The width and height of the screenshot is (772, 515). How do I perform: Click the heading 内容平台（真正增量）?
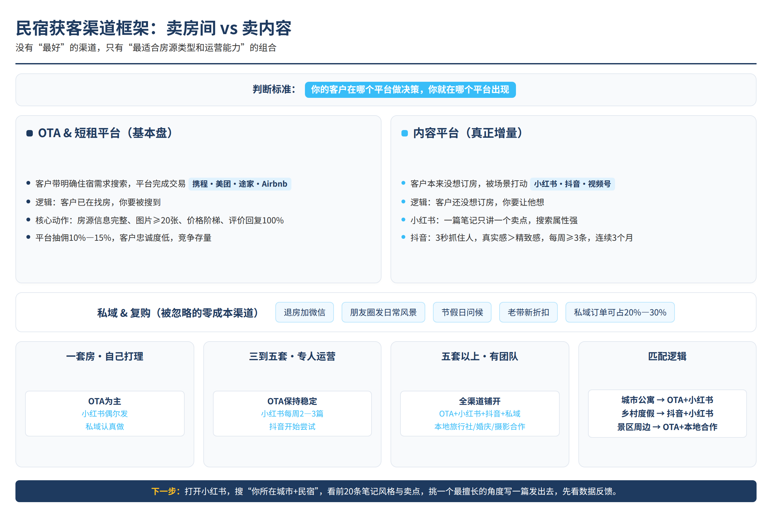(x=468, y=133)
